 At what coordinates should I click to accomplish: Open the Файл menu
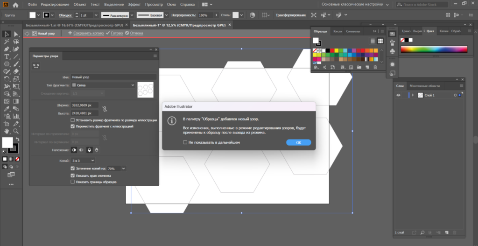click(x=32, y=5)
